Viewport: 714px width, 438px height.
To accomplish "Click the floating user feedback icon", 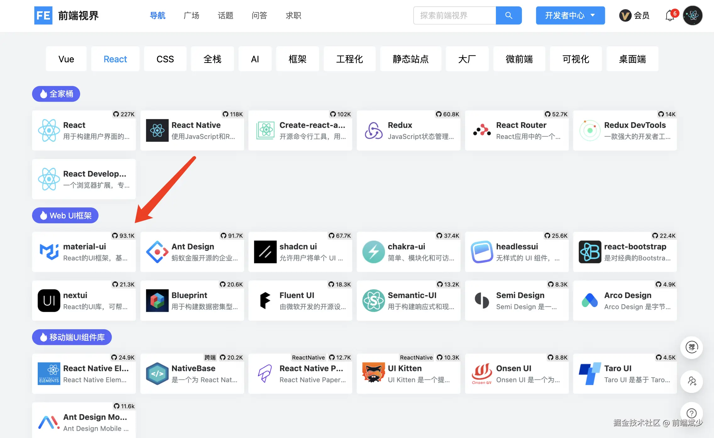I will (x=691, y=381).
